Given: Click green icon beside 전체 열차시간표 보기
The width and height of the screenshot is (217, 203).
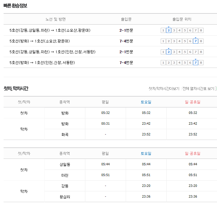Looking at the screenshot, I should pos(216,88).
